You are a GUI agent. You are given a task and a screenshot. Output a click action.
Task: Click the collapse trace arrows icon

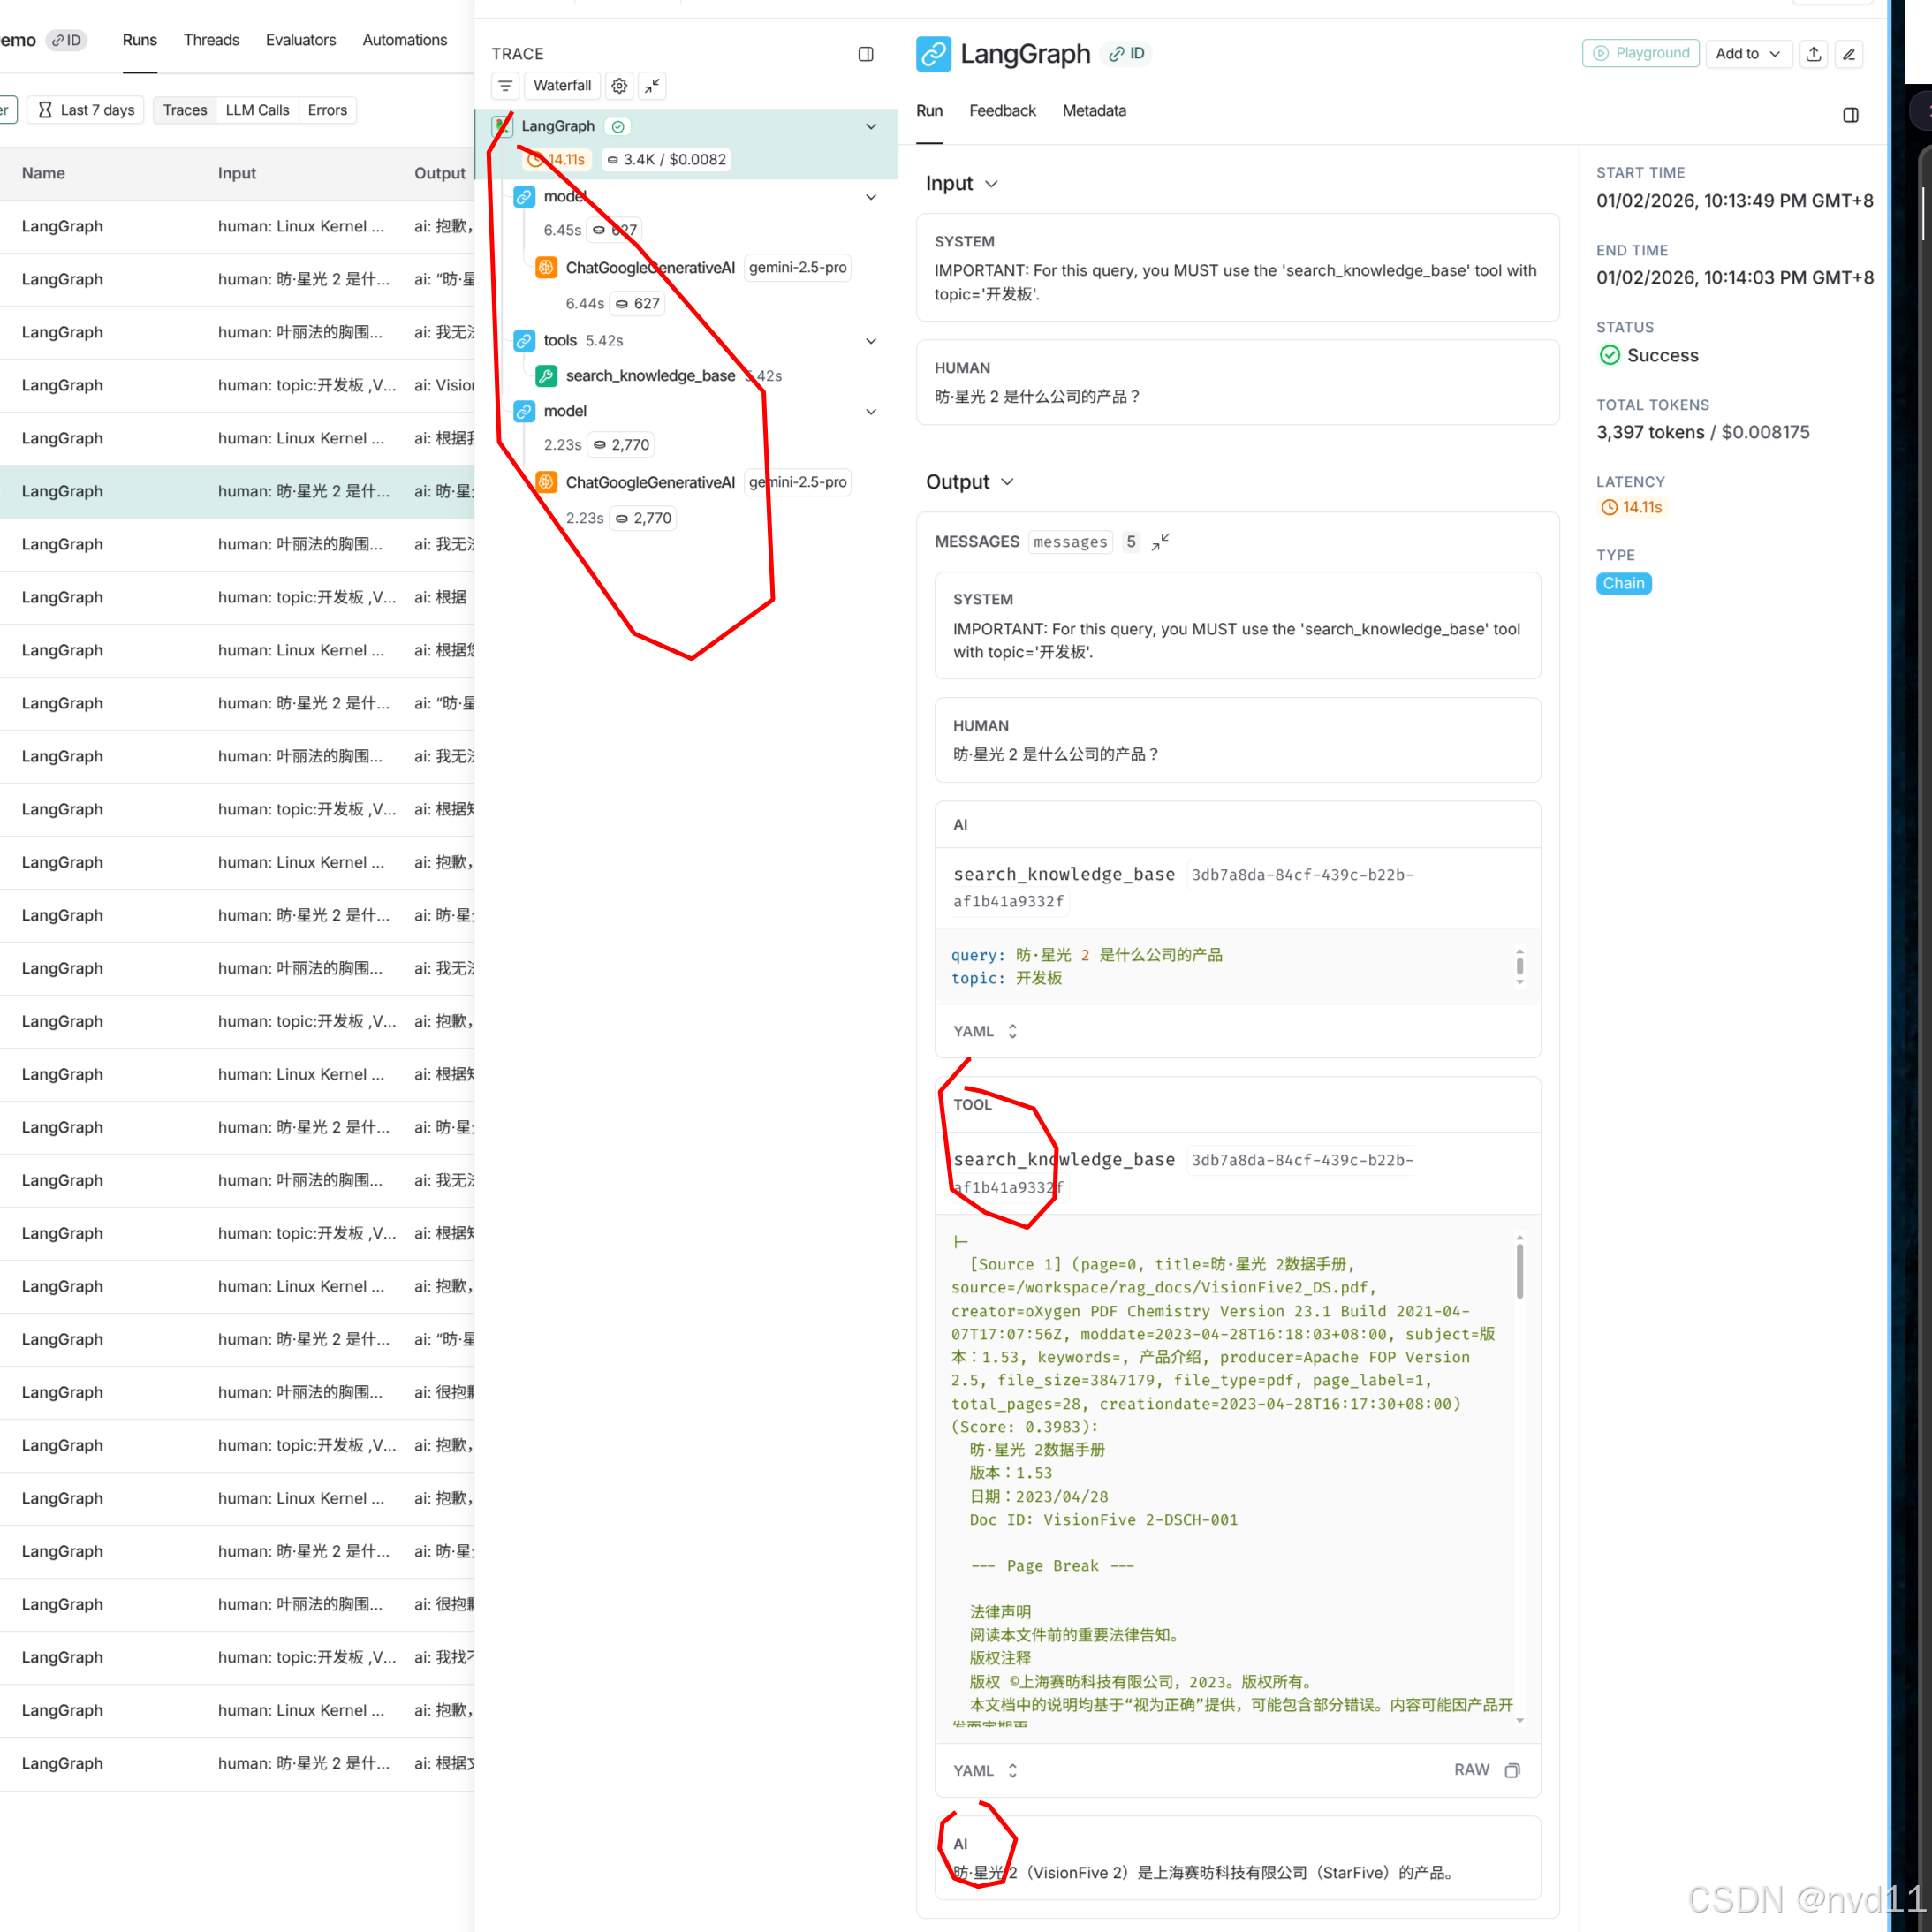tap(652, 86)
